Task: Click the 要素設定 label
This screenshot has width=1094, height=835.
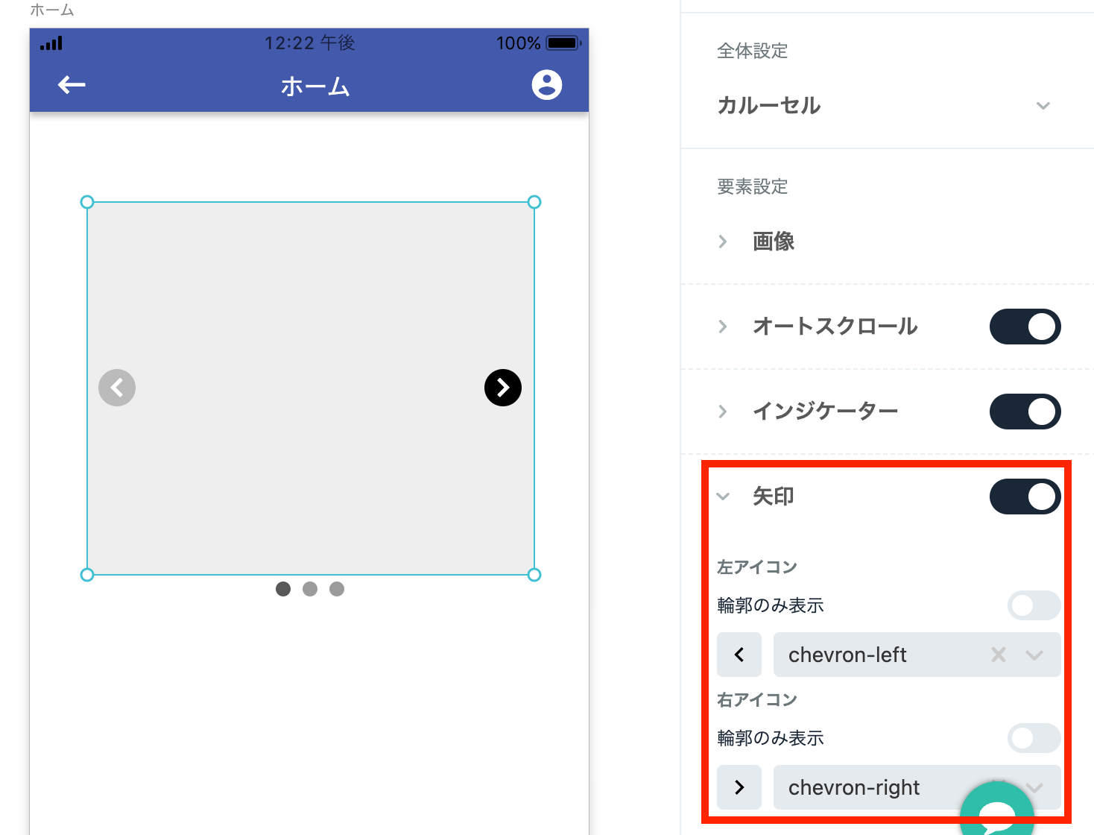Action: pyautogui.click(x=752, y=186)
